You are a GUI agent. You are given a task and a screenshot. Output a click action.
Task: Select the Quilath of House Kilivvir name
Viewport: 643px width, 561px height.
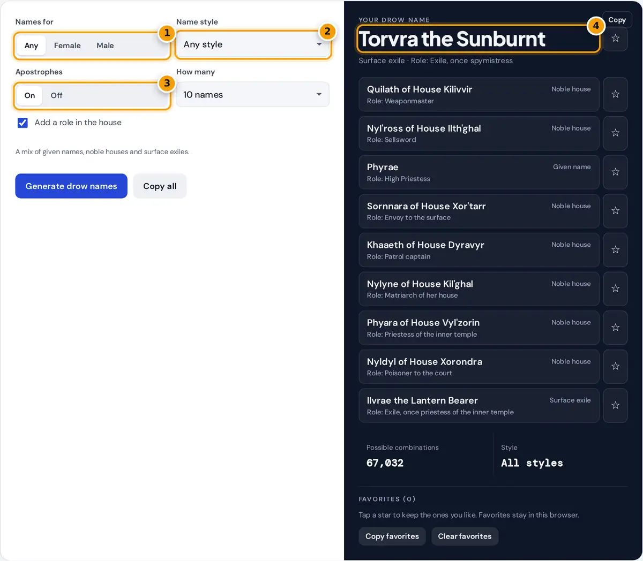420,89
